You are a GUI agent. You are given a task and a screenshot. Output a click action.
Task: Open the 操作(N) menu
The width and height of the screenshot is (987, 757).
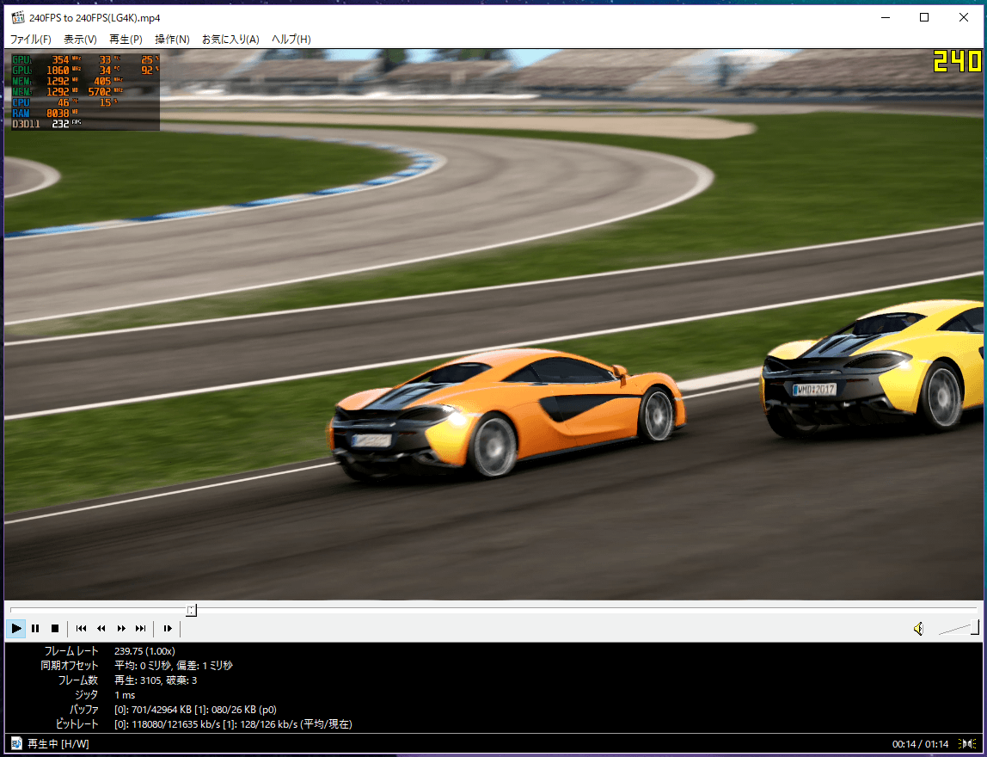[x=173, y=39]
